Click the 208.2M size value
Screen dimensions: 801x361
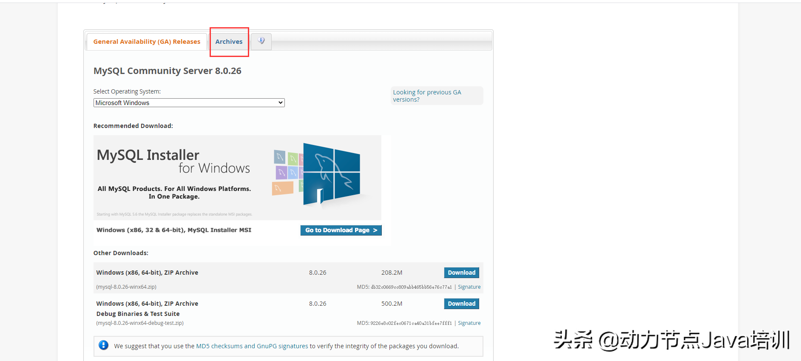(392, 273)
